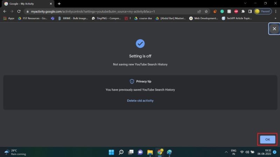The width and height of the screenshot is (280, 157).
Task: Open the Chrome three-dot menu
Action: [276, 12]
